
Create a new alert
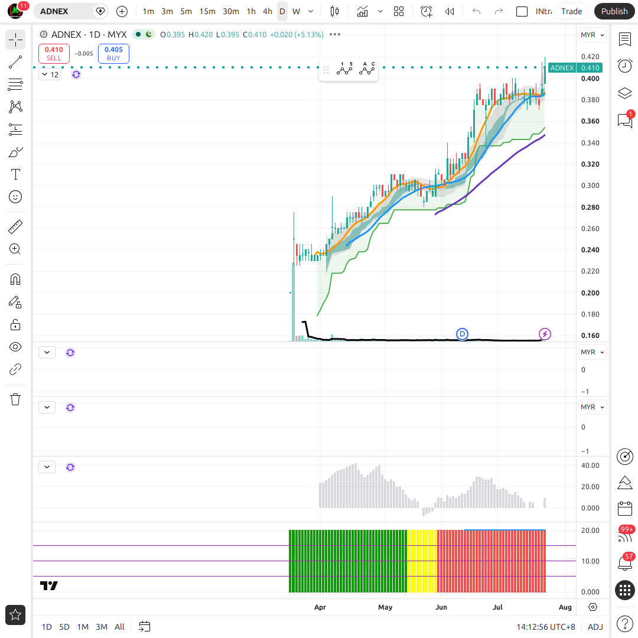(x=427, y=11)
